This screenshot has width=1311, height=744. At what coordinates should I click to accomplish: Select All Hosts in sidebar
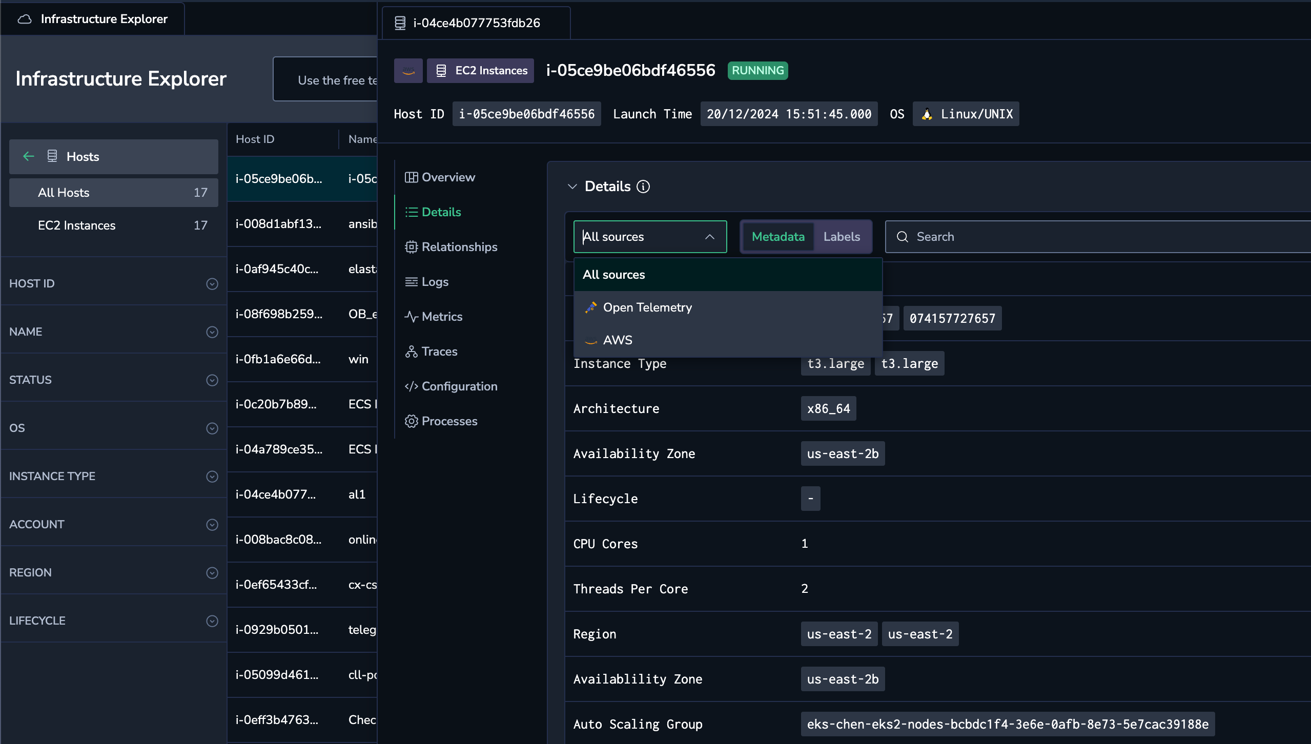114,193
